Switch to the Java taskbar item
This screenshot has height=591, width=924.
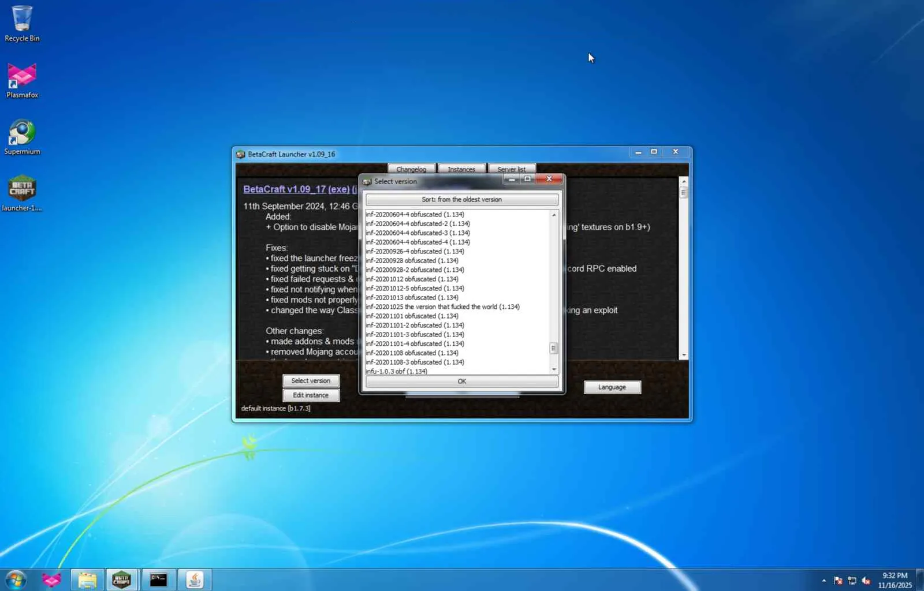coord(195,579)
